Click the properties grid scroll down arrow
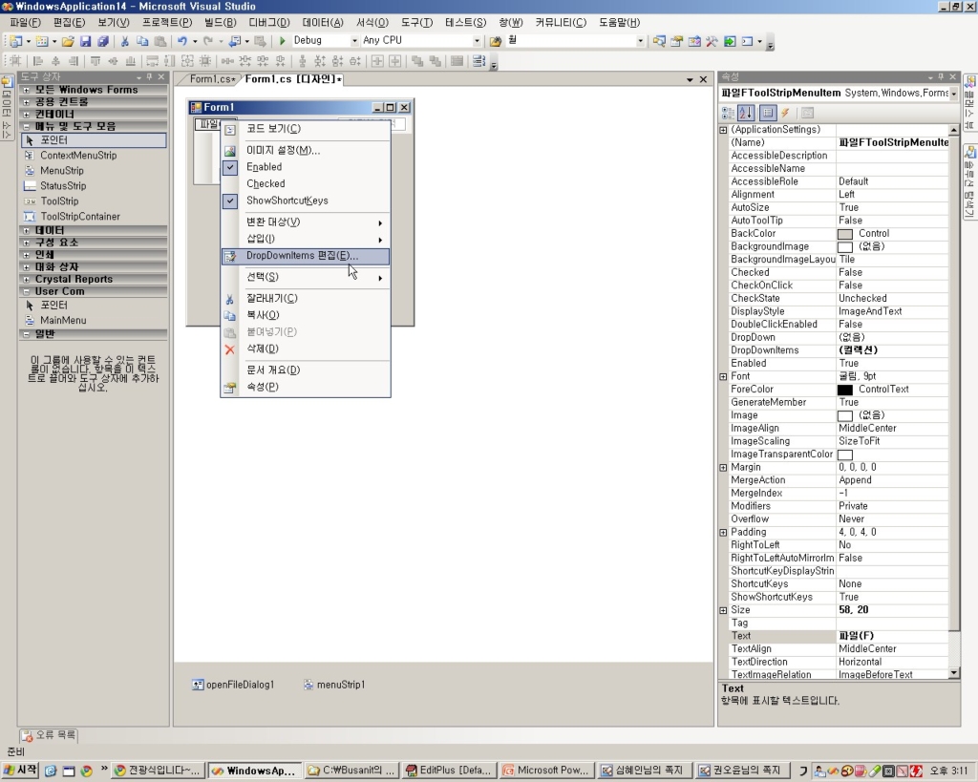The image size is (978, 782). click(954, 673)
